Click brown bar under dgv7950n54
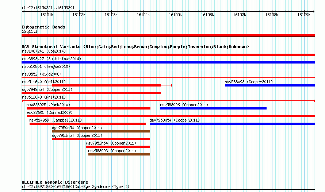This screenshot has height=192, width=325. pyautogui.click(x=101, y=131)
